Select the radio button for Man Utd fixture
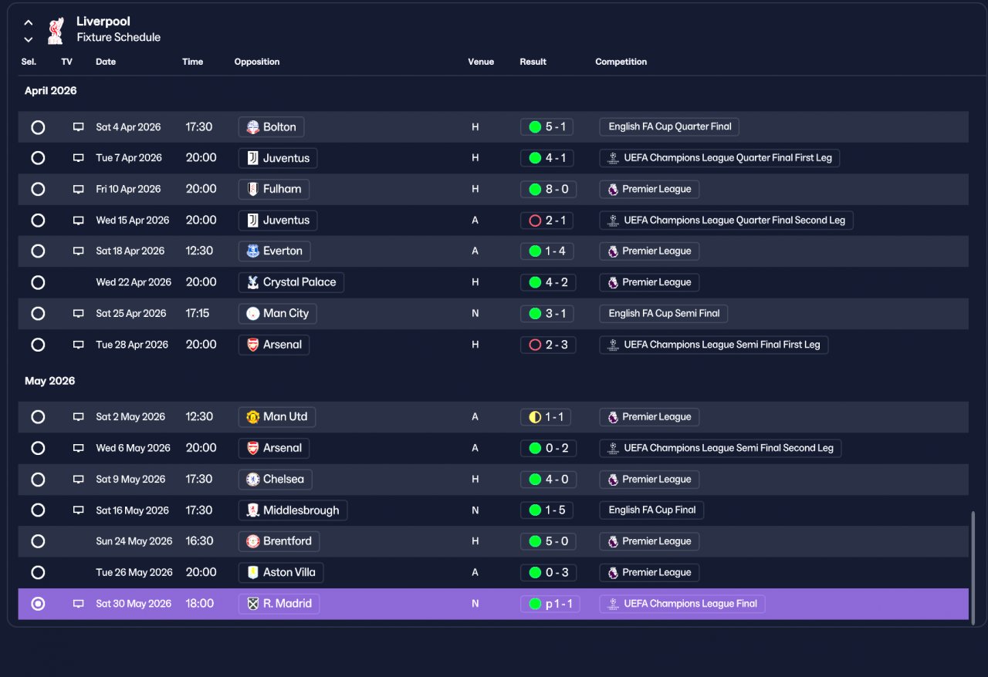 click(x=38, y=417)
